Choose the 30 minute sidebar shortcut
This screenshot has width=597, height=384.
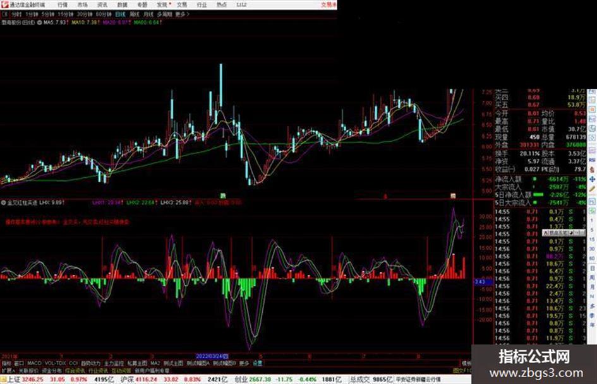pos(592,249)
